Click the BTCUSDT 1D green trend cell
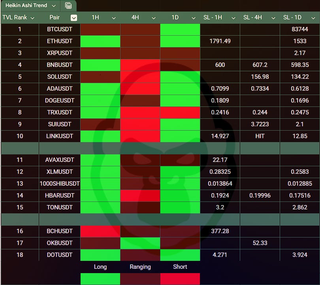The image size is (320, 285). point(180,29)
